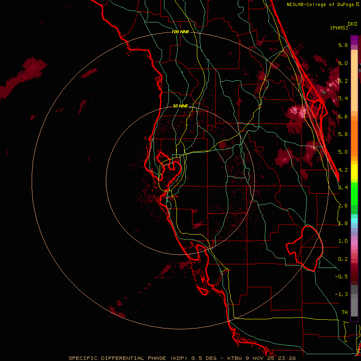Click the 50 NMI range ring label
Screen dimensions: 361x361
coord(180,106)
